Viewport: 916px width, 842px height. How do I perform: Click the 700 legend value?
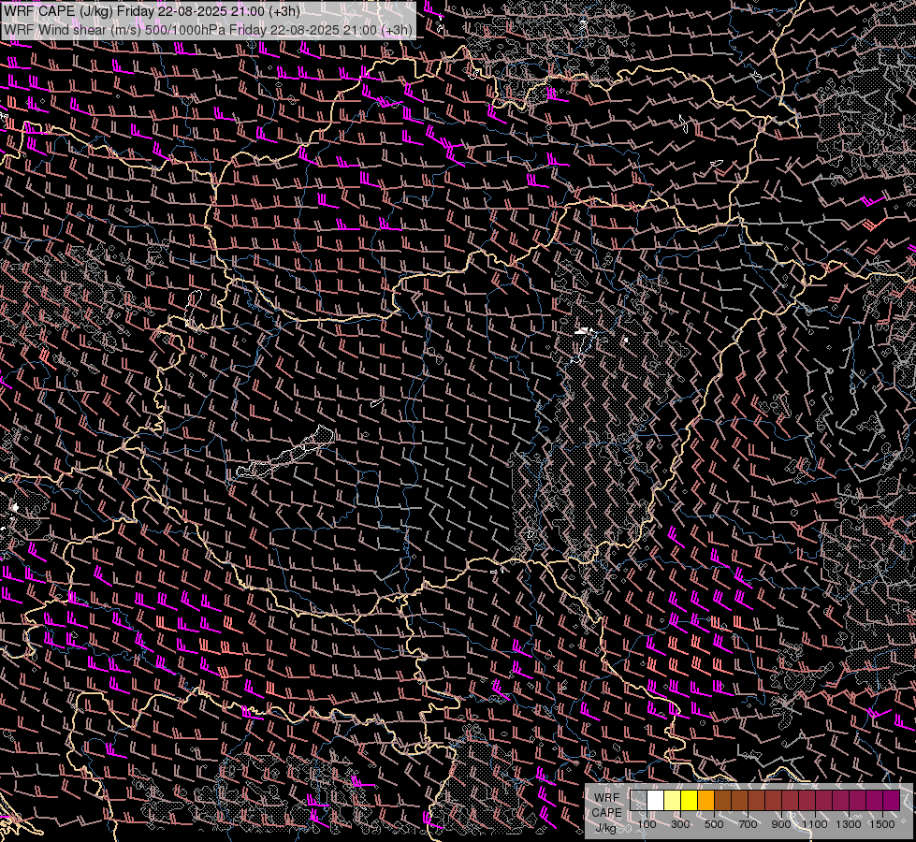pos(748,824)
